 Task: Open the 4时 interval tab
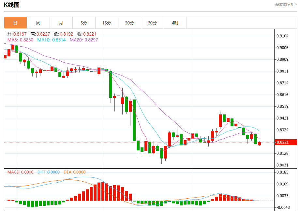click(x=175, y=23)
